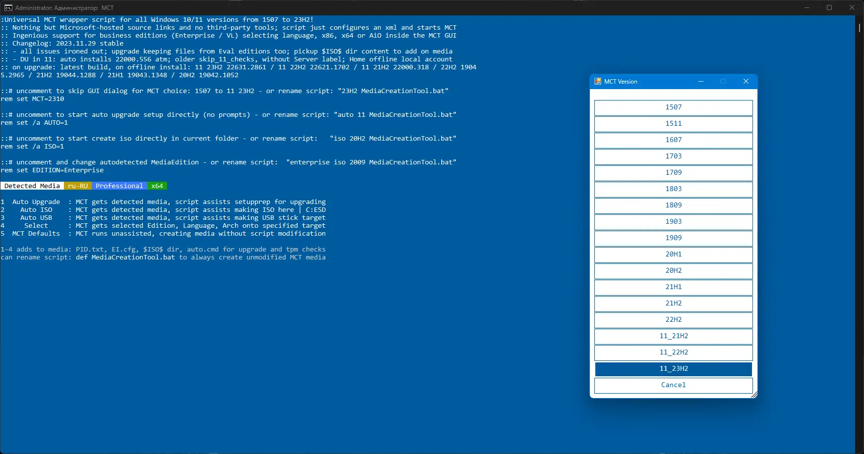The height and width of the screenshot is (454, 864).
Task: Choose the 22H2 Windows 10 button
Action: [674, 320]
